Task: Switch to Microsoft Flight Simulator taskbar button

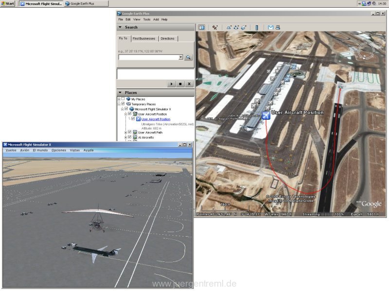Action: coord(41,4)
